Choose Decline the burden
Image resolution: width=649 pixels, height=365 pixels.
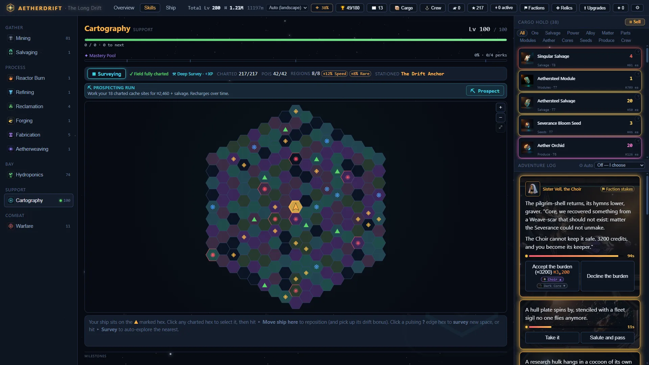click(x=607, y=276)
